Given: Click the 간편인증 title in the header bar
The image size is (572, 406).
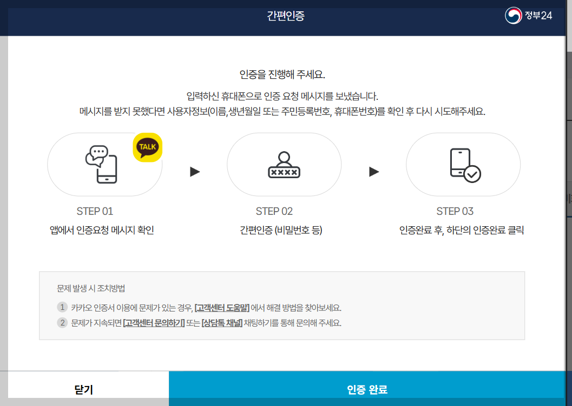Looking at the screenshot, I should point(286,17).
